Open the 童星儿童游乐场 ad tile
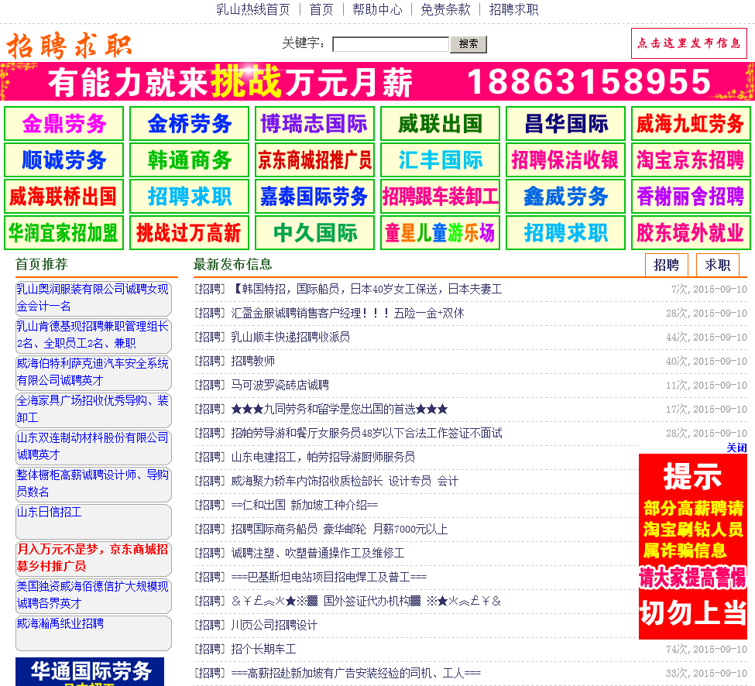Viewport: 755px width, 686px height. [x=440, y=233]
